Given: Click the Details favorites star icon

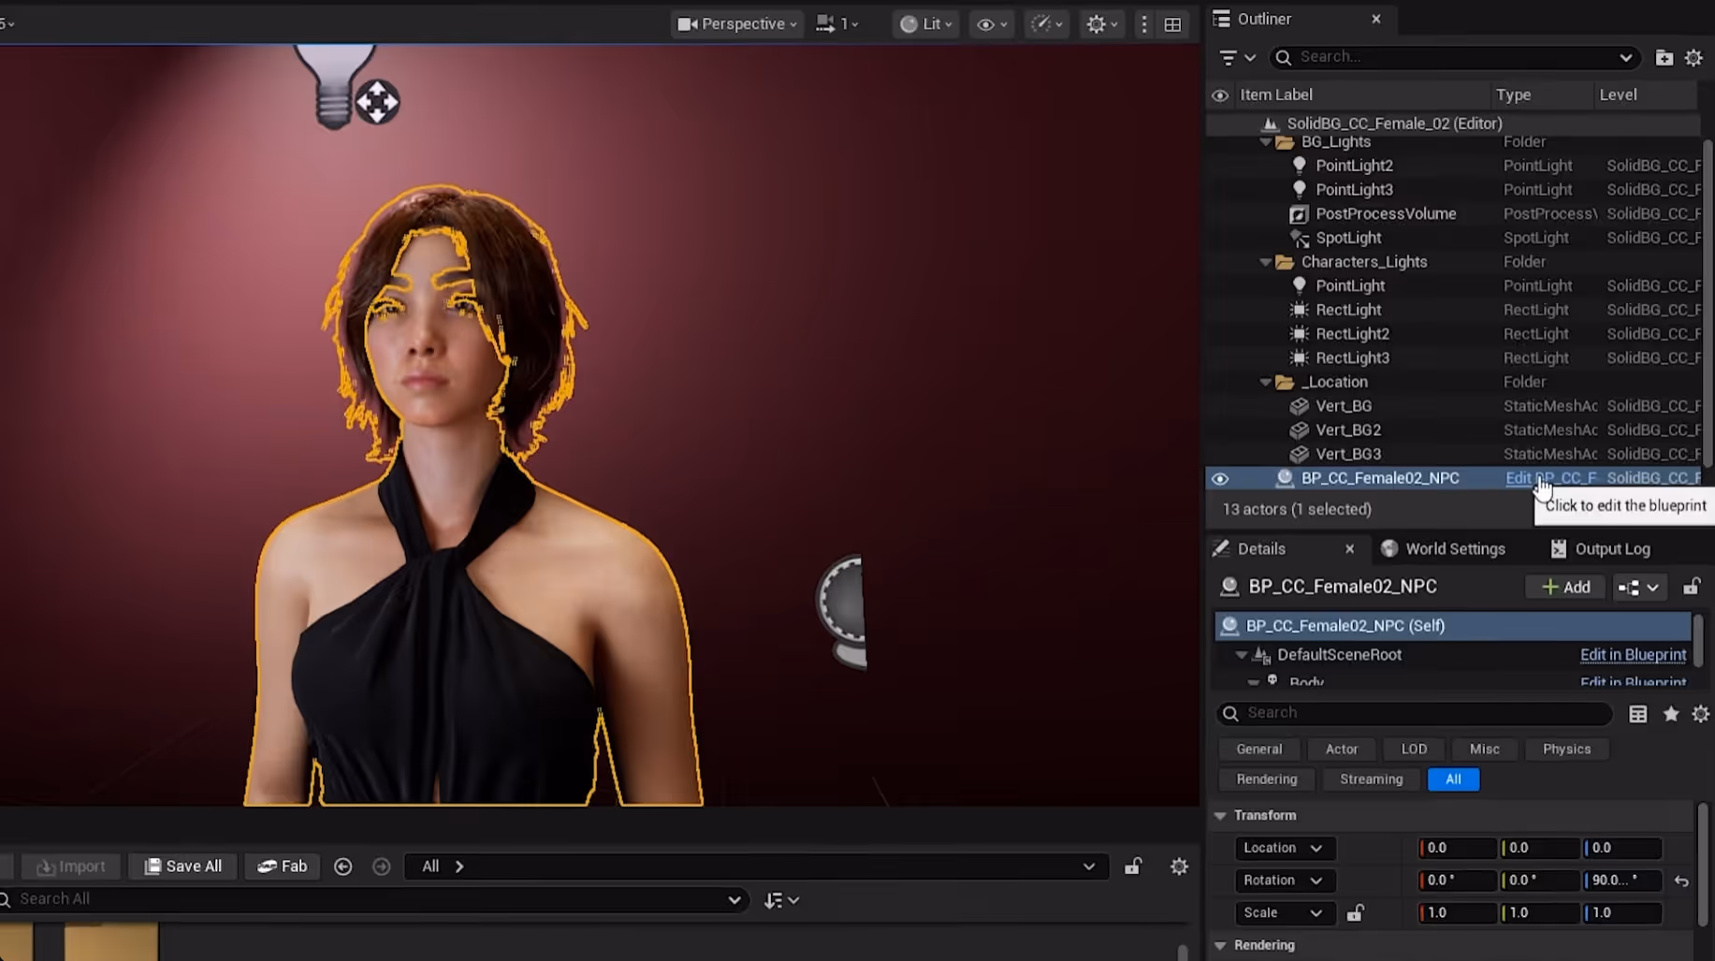Looking at the screenshot, I should [x=1671, y=714].
